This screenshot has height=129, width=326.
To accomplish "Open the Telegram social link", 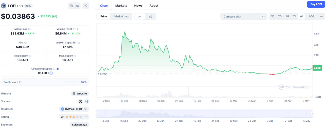I will click(87, 101).
